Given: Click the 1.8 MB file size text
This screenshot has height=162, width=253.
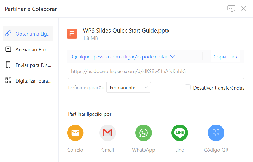Looking at the screenshot, I should pyautogui.click(x=90, y=38).
